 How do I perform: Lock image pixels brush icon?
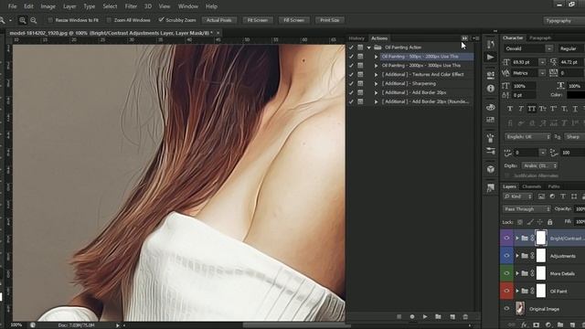[x=530, y=222]
